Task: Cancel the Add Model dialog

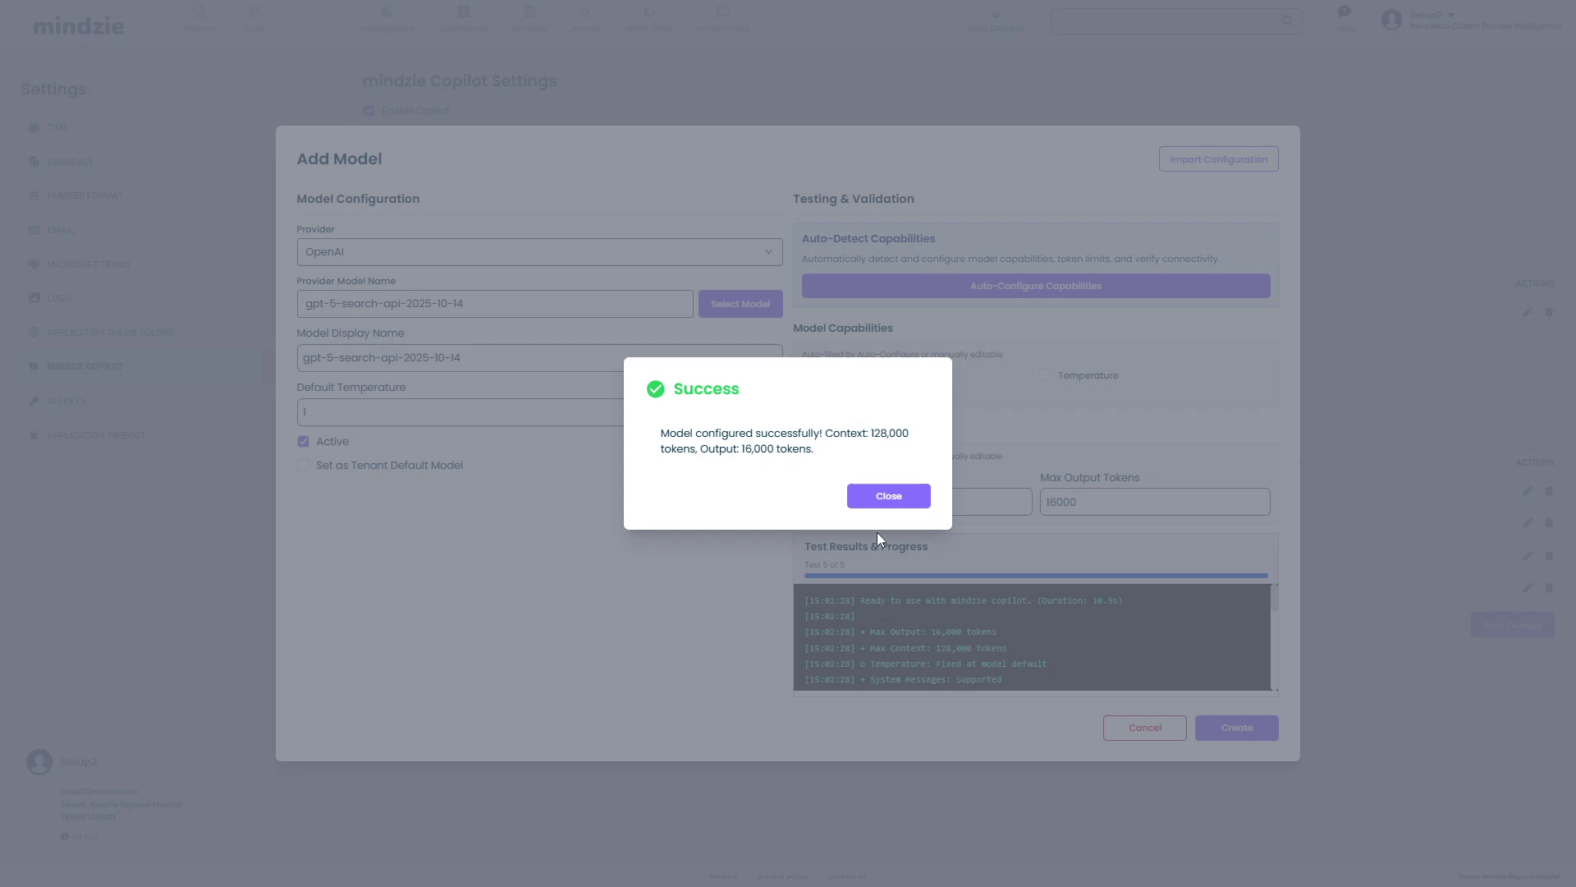Action: 1144,728
